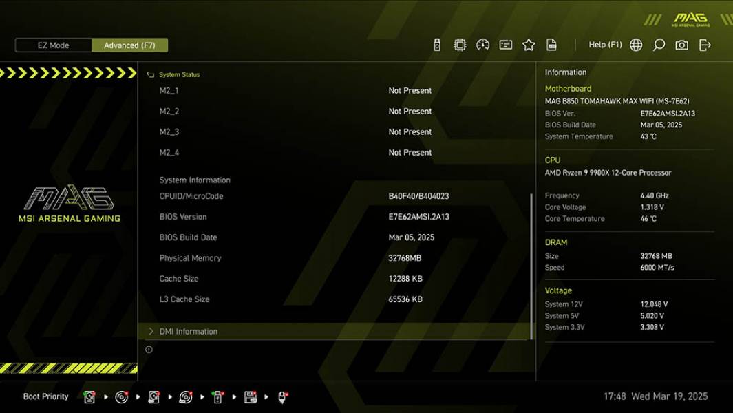Click the System 3.3V 3.308 V reading
Image resolution: width=733 pixels, height=413 pixels.
(652, 328)
